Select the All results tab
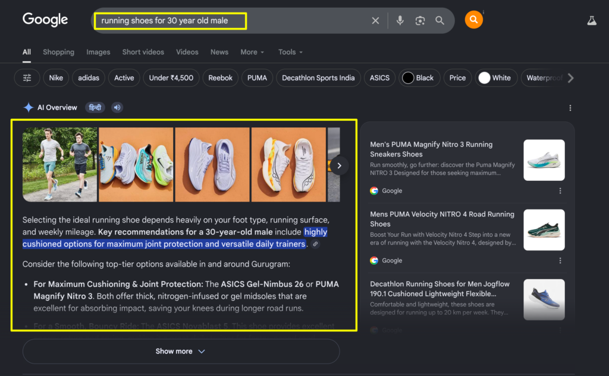Screen dimensions: 609x376 (26, 52)
